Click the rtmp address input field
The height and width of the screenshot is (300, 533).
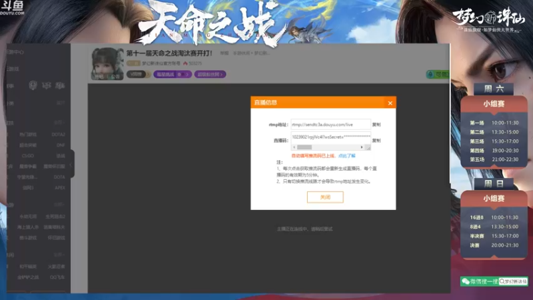pyautogui.click(x=330, y=125)
